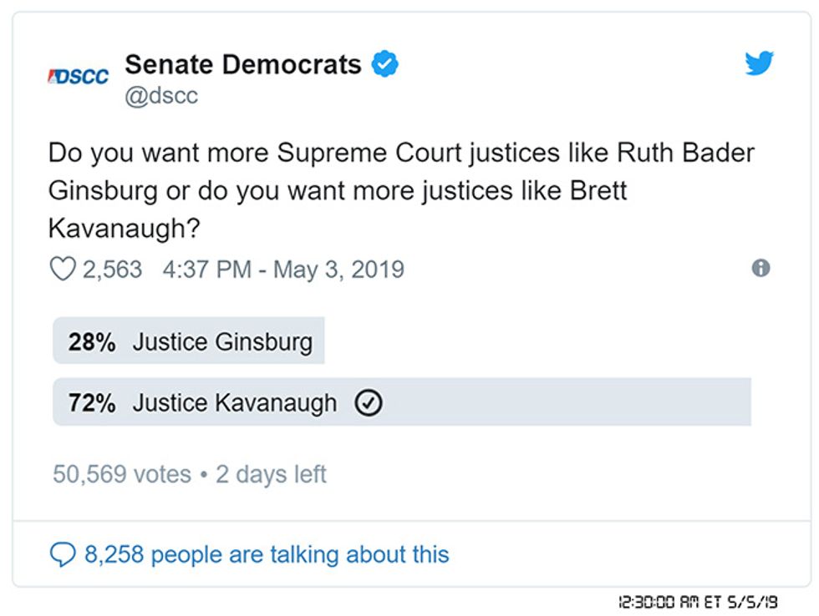Click the blue verified badge
This screenshot has width=819, height=616.
[x=385, y=64]
